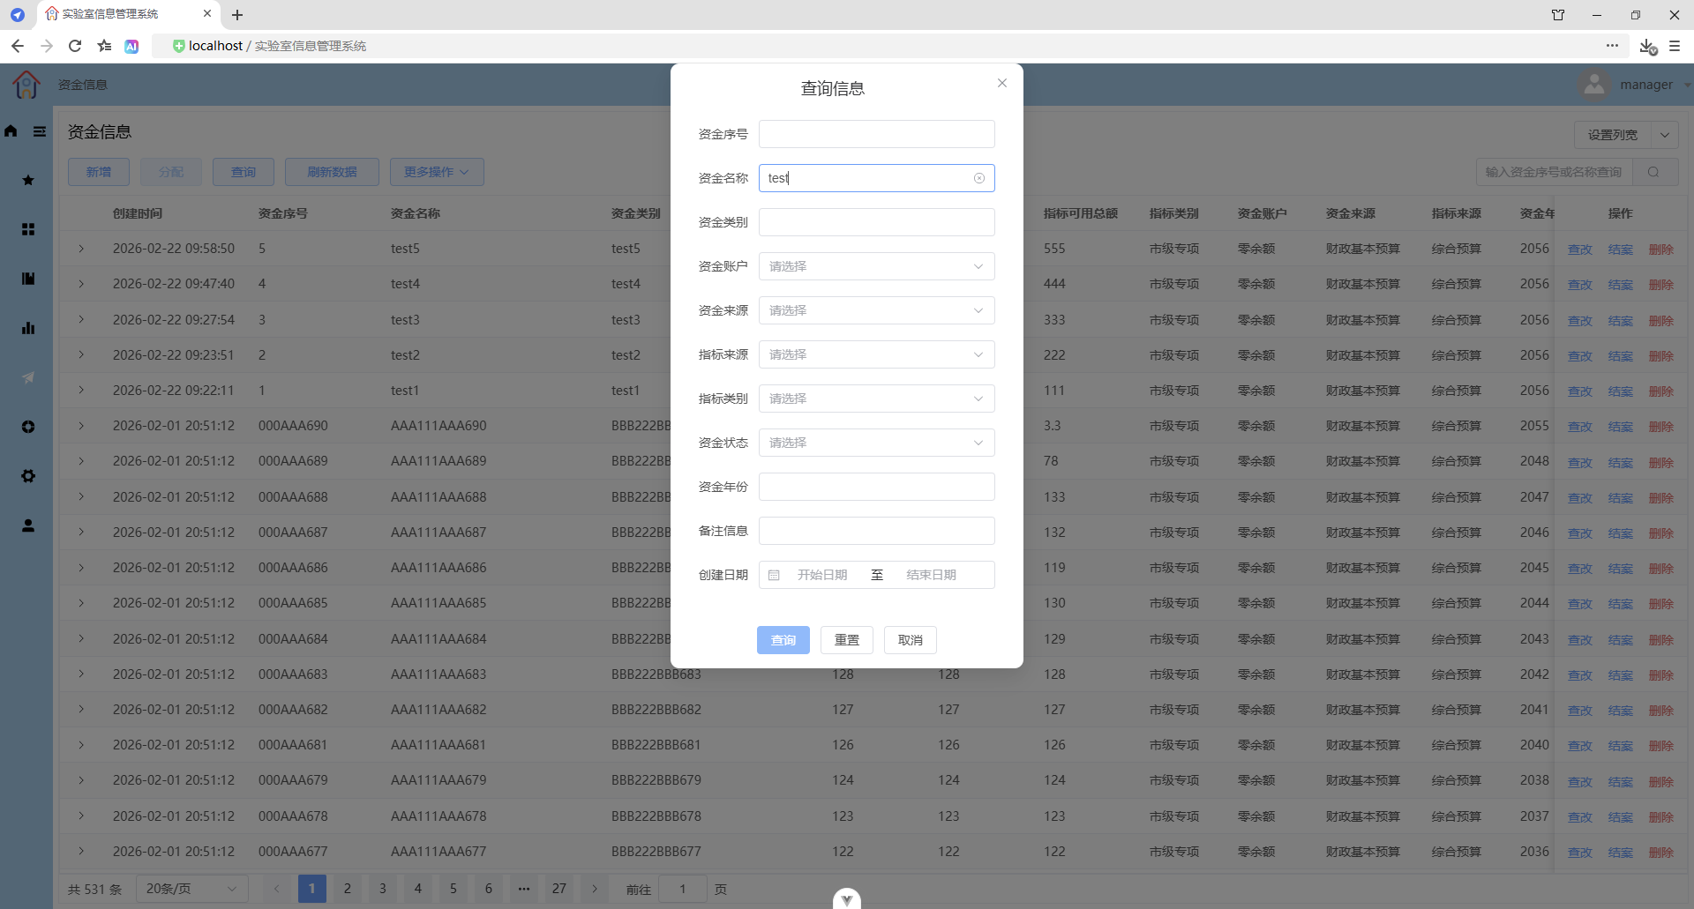Open the 20条/页 page size selector
Viewport: 1694px width, 909px height.
click(x=191, y=889)
